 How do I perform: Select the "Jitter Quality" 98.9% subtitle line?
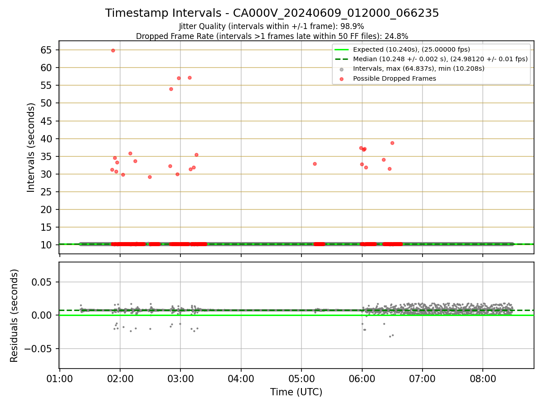(x=272, y=26)
